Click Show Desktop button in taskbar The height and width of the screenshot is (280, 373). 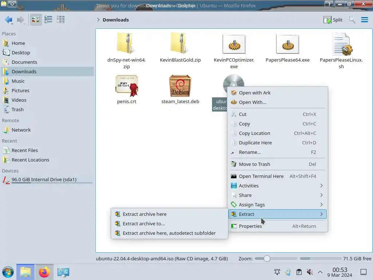(364, 272)
